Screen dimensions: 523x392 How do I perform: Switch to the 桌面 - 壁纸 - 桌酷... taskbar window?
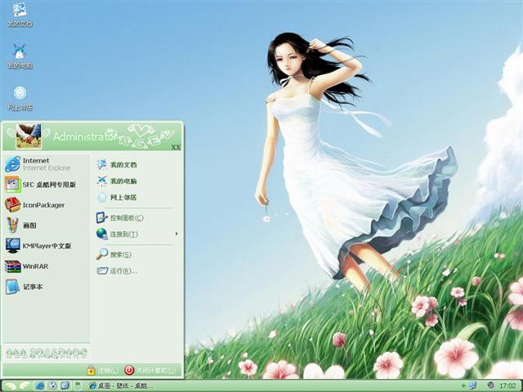coord(121,386)
